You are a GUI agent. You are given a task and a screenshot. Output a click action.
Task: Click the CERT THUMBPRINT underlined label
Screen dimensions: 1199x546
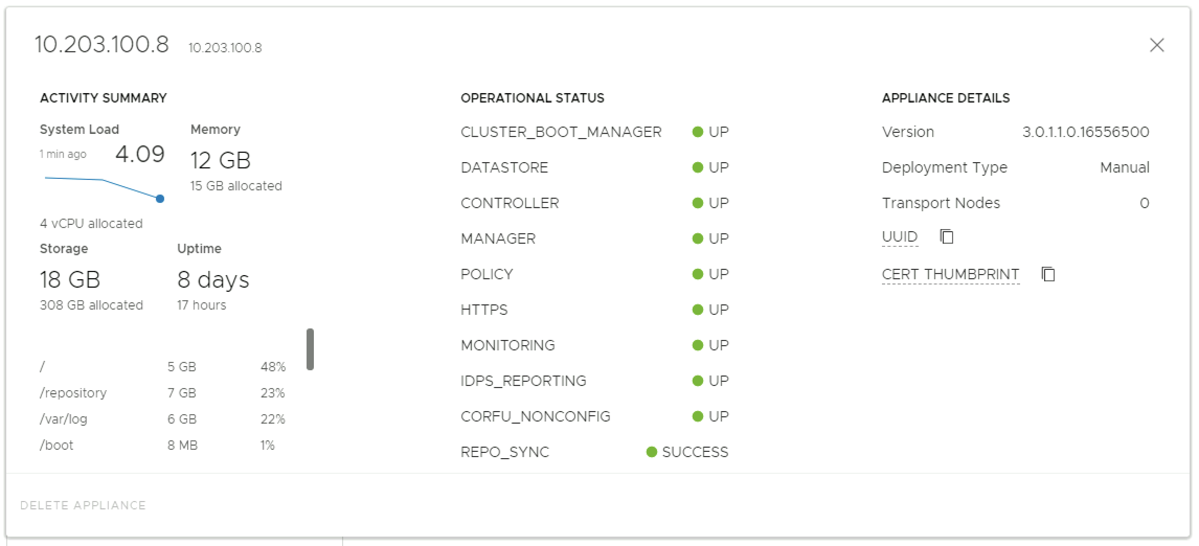coord(950,275)
